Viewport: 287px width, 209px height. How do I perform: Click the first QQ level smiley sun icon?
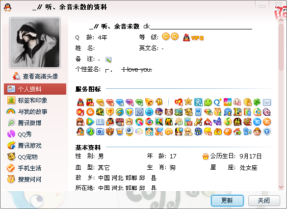pyautogui.click(x=166, y=36)
